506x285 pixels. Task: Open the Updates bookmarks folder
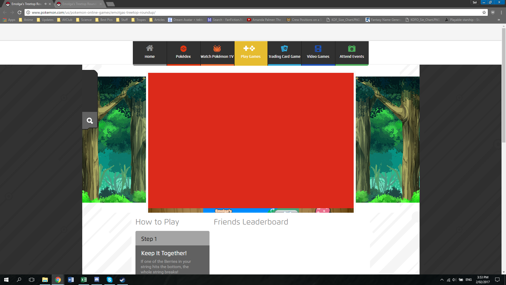[x=45, y=20]
